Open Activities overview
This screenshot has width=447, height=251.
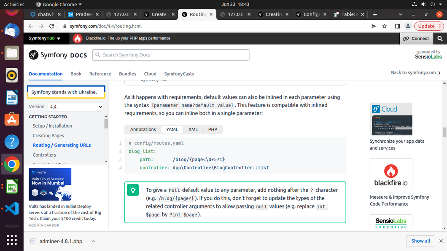14,4
